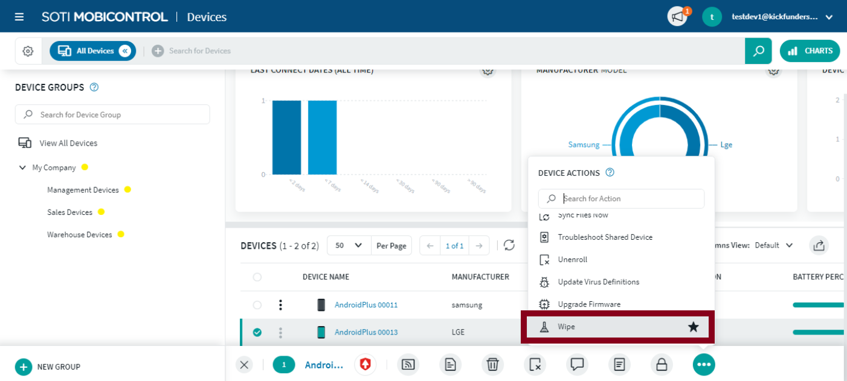This screenshot has height=381, width=847.
Task: Open the notes list toolbar icon
Action: pyautogui.click(x=619, y=364)
